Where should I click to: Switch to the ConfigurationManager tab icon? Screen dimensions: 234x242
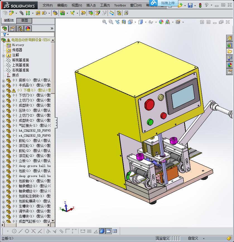pos(20,29)
